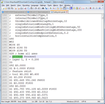This screenshot has width=105, height=104.
Task: Start macro recording with red dot icon
Action: (90, 8)
